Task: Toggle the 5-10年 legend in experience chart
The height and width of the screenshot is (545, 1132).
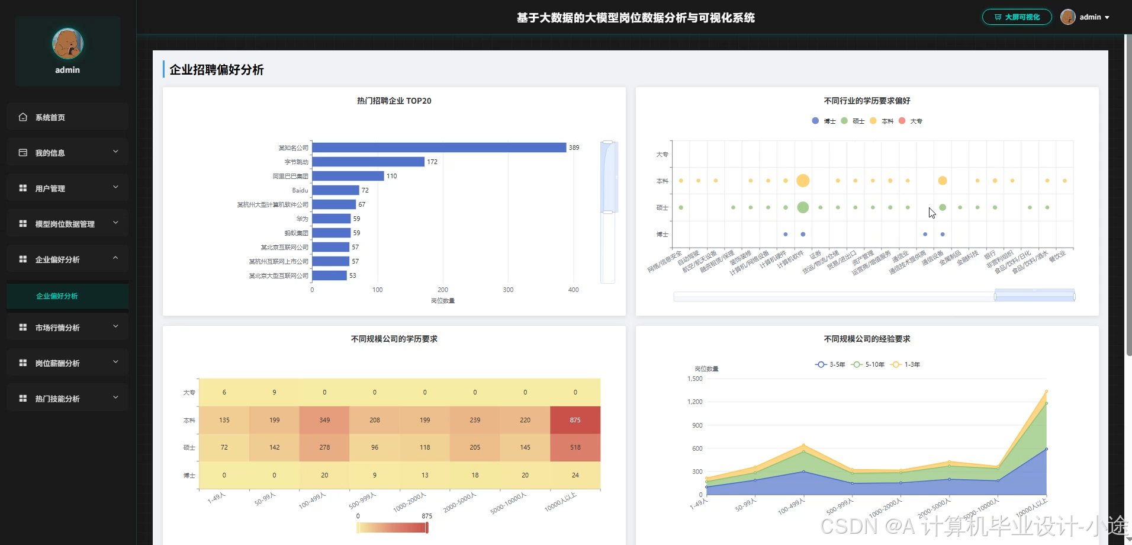Action: pos(867,364)
